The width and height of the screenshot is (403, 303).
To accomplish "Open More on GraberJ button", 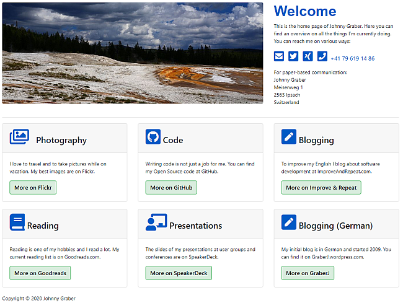I will pyautogui.click(x=308, y=273).
